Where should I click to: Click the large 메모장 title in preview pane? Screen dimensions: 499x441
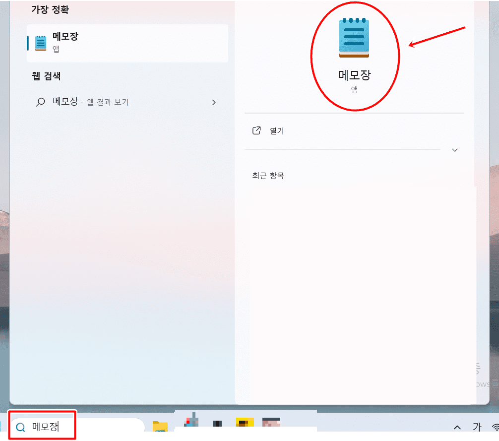[x=355, y=75]
